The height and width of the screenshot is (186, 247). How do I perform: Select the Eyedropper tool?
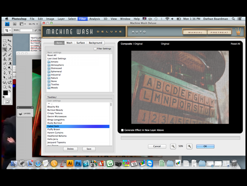pos(10,49)
